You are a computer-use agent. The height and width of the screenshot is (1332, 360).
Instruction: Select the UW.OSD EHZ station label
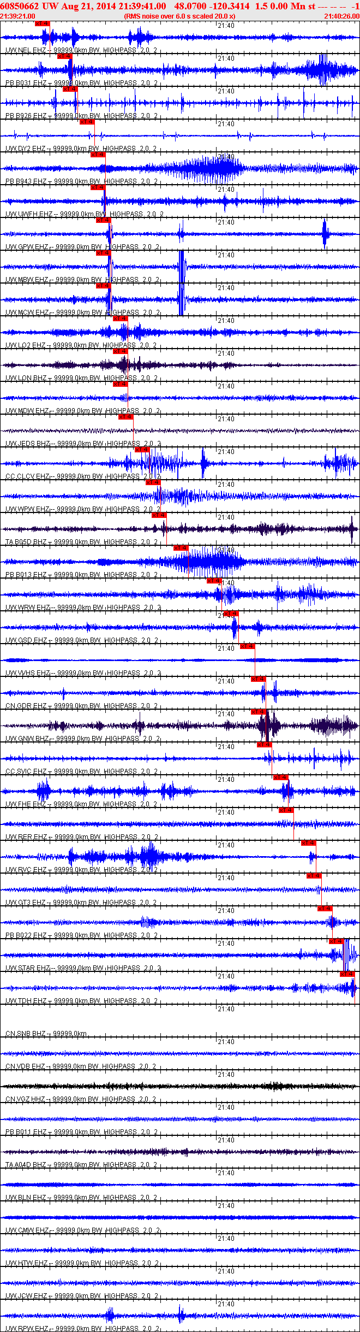tap(26, 640)
